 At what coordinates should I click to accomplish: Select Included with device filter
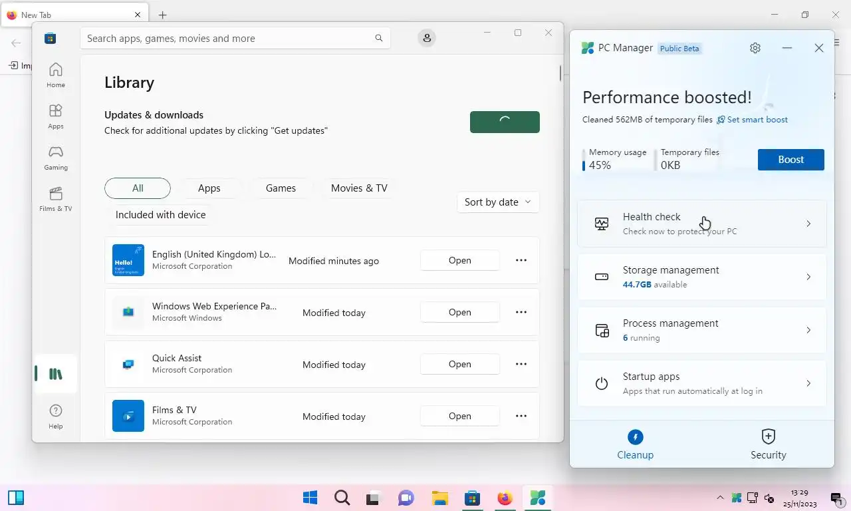161,215
